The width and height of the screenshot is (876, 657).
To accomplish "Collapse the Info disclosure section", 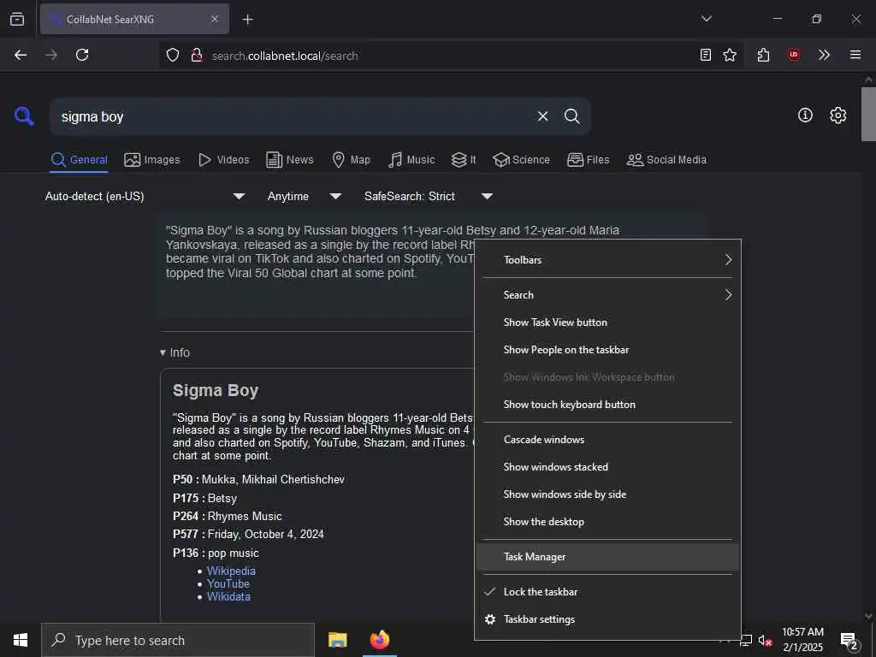I will (175, 352).
